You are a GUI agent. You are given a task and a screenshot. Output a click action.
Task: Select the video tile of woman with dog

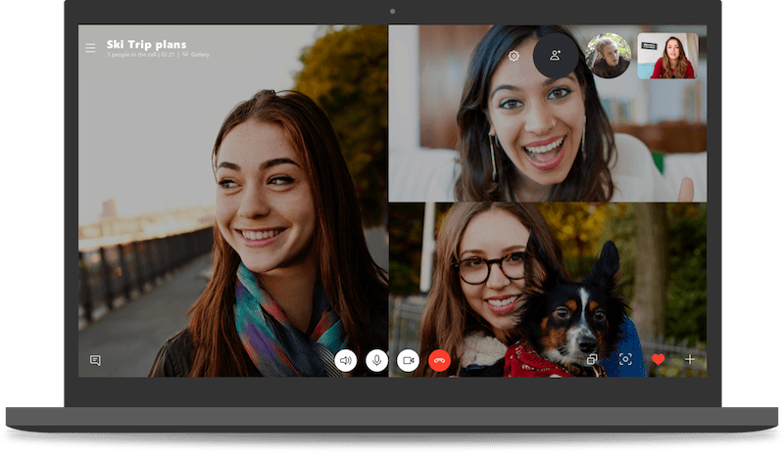pyautogui.click(x=548, y=290)
